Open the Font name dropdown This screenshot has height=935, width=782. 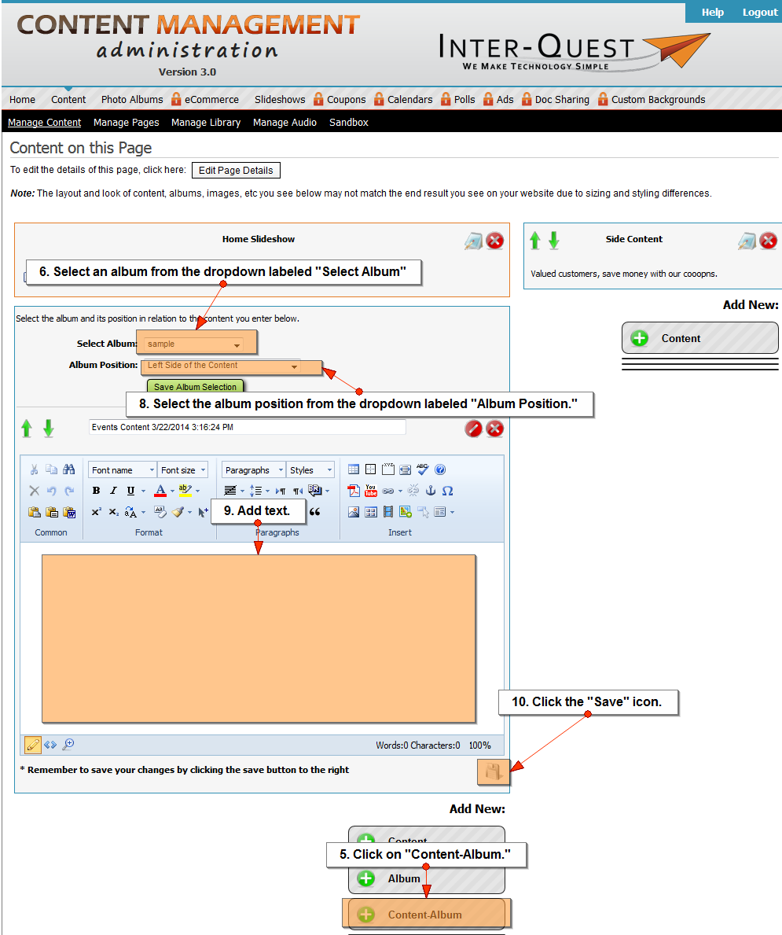122,470
